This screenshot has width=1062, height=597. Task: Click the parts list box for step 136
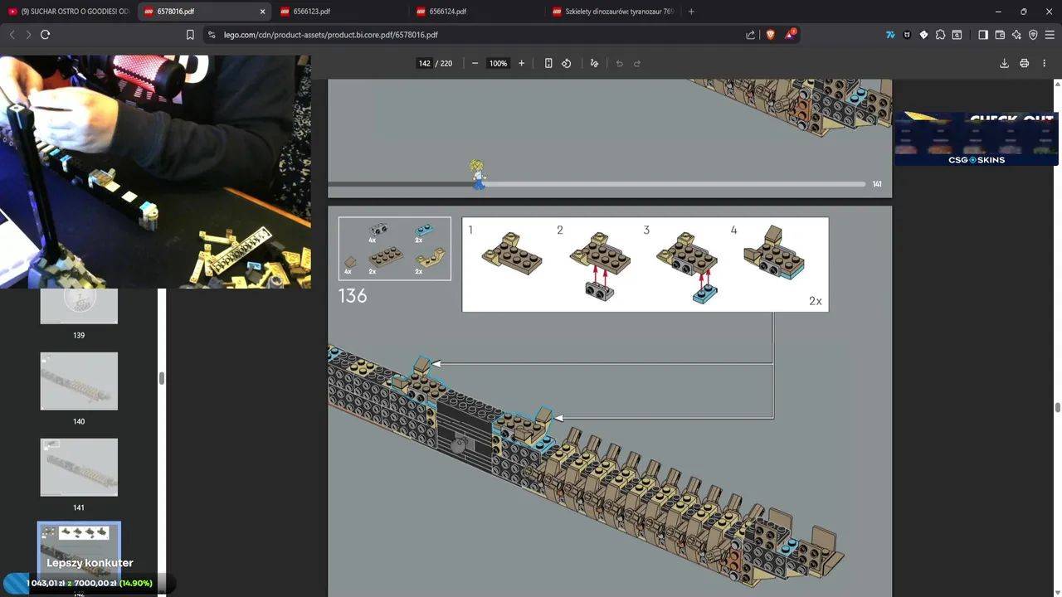pyautogui.click(x=395, y=249)
